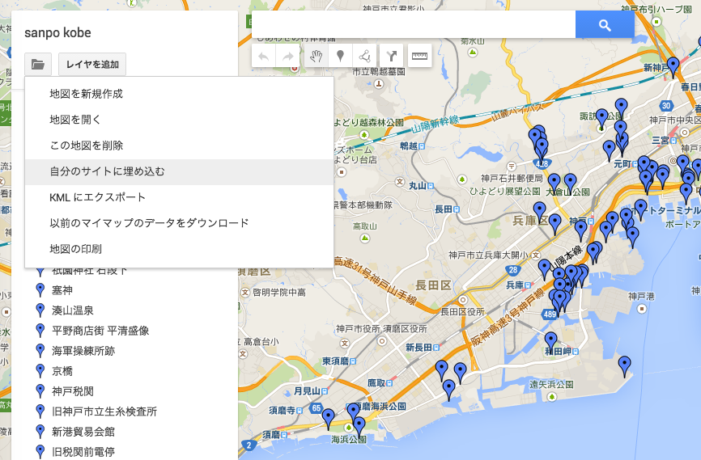Click the pin icon beside 京橋
This screenshot has height=460, width=701.
(40, 371)
